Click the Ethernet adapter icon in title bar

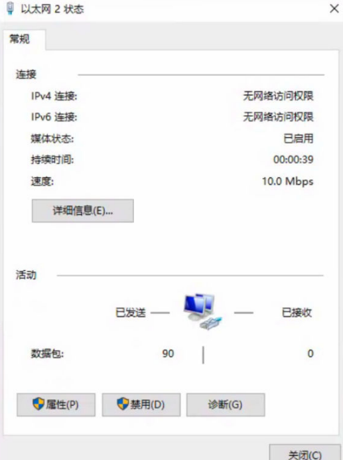(x=10, y=8)
